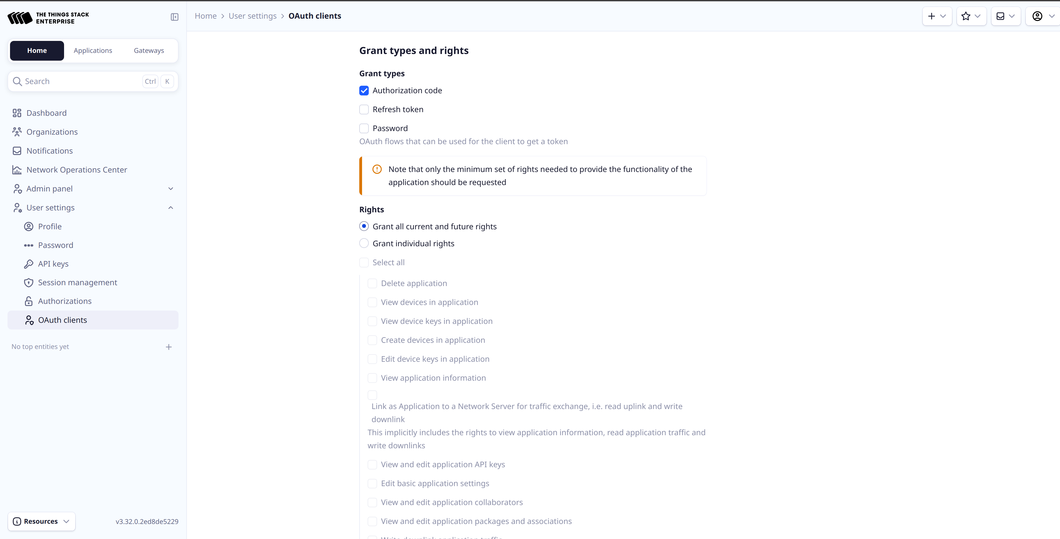Switch to Gateways tab in top nav
The width and height of the screenshot is (1060, 539).
pyautogui.click(x=148, y=50)
